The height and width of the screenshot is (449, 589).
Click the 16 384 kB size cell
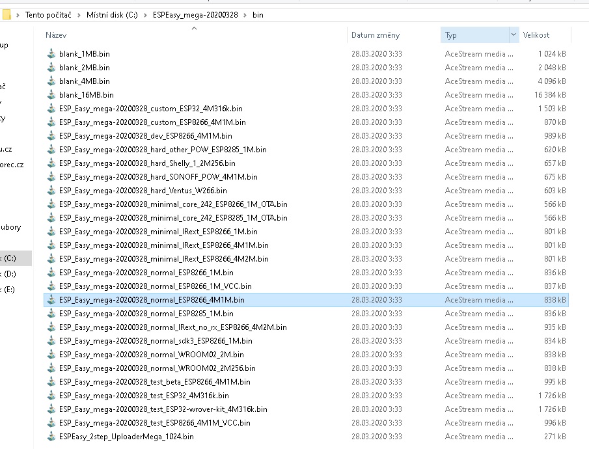coord(550,95)
